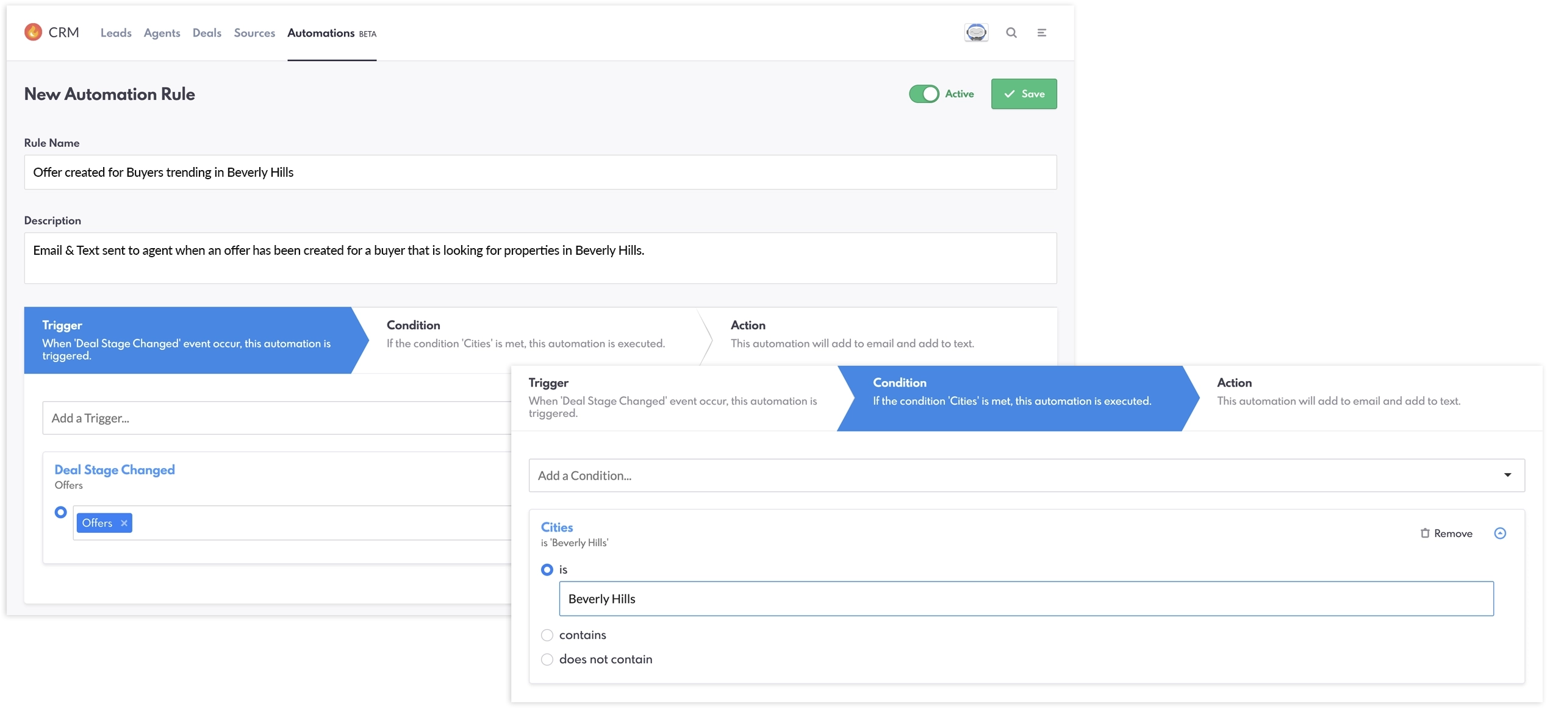1550x712 pixels.
Task: Switch to the Deals tab
Action: click(x=207, y=33)
